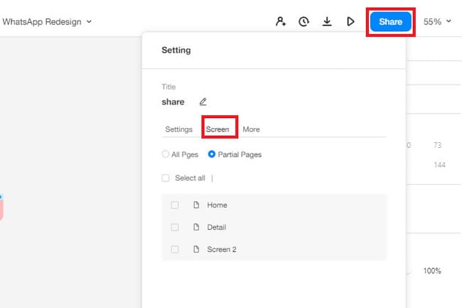The height and width of the screenshot is (308, 462).
Task: Open the More tab
Action: pyautogui.click(x=251, y=129)
